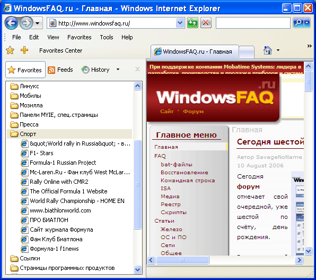Open the Help menu

click(x=127, y=37)
